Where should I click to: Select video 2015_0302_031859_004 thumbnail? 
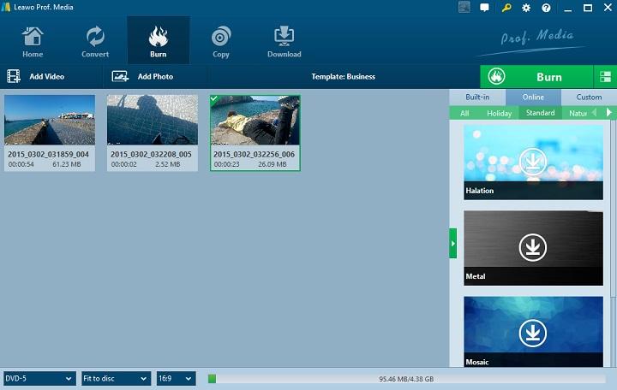pyautogui.click(x=50, y=121)
